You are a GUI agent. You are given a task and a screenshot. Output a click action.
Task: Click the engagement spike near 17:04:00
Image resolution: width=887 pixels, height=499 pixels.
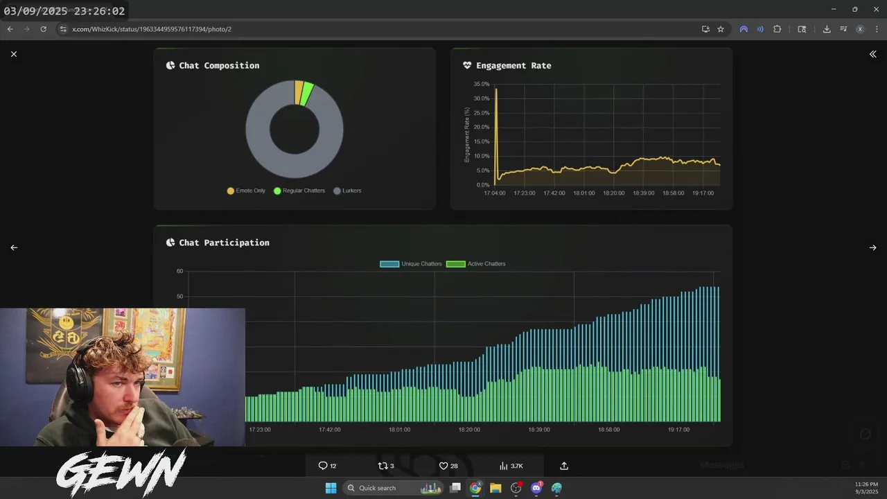coord(496,91)
